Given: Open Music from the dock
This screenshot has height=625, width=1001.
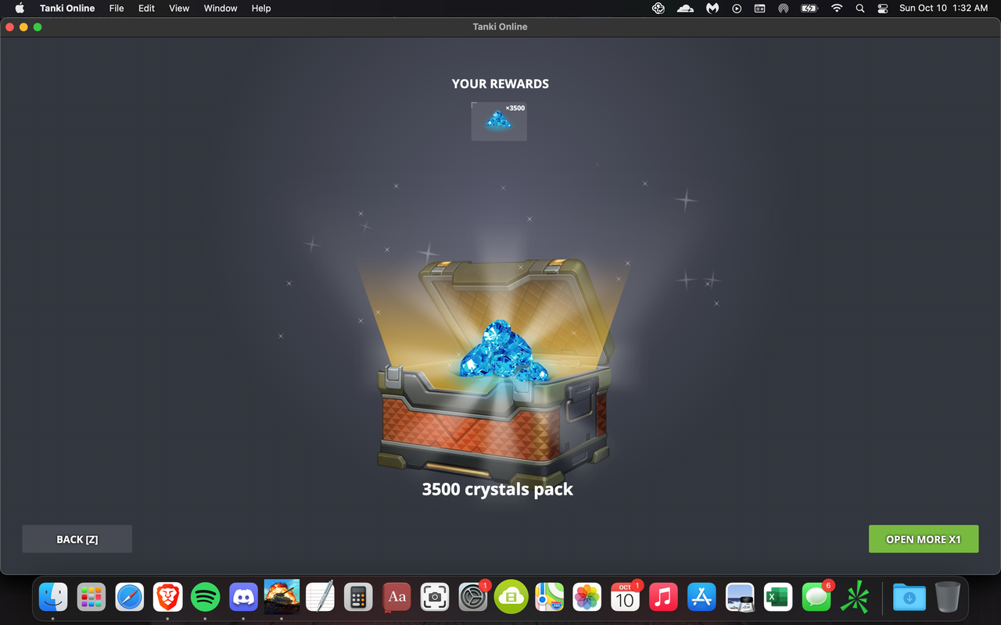Looking at the screenshot, I should 663,597.
